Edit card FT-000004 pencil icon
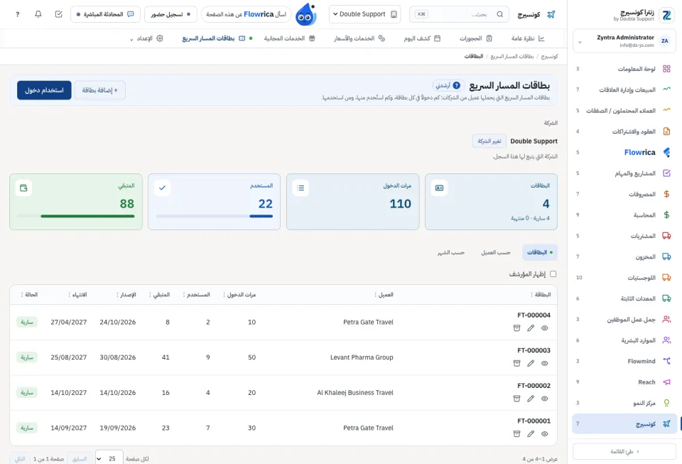 click(x=531, y=328)
